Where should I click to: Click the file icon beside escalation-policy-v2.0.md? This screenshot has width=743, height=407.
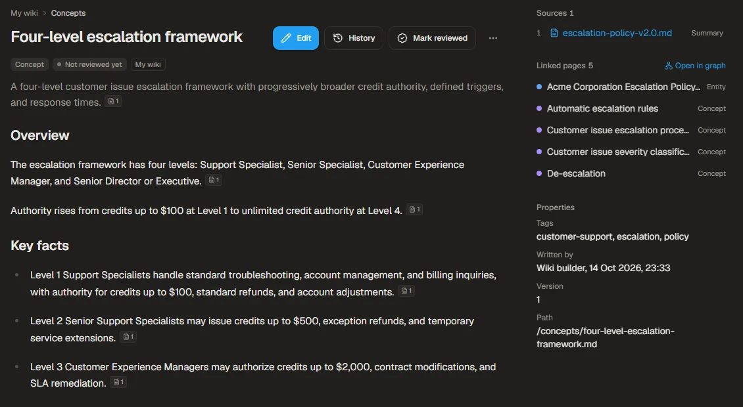pyautogui.click(x=554, y=33)
